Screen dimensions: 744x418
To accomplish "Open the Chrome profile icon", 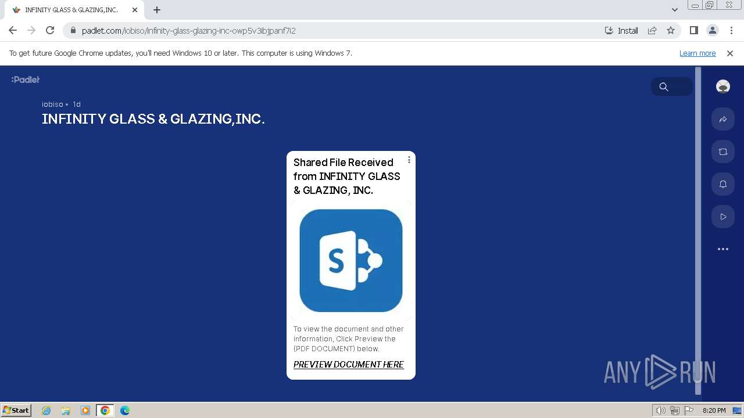I will (712, 31).
